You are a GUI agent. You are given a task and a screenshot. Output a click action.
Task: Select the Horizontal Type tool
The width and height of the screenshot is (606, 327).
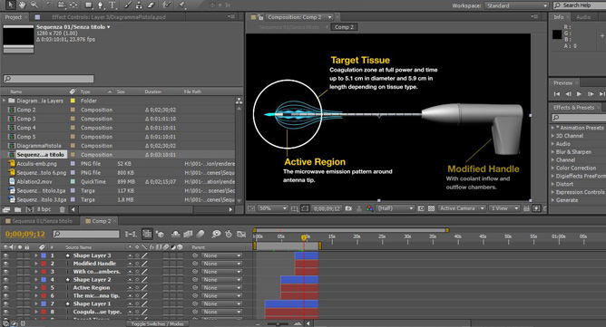(112, 5)
